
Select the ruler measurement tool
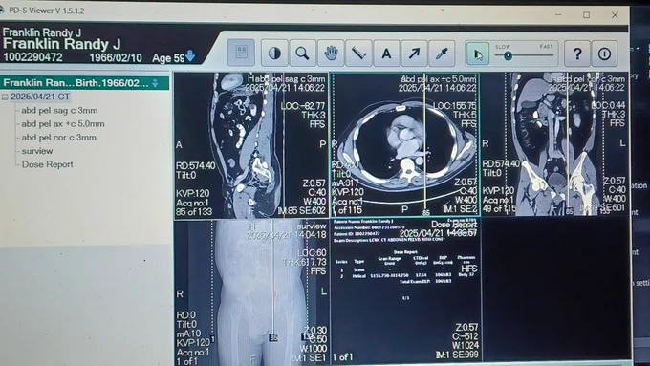358,54
